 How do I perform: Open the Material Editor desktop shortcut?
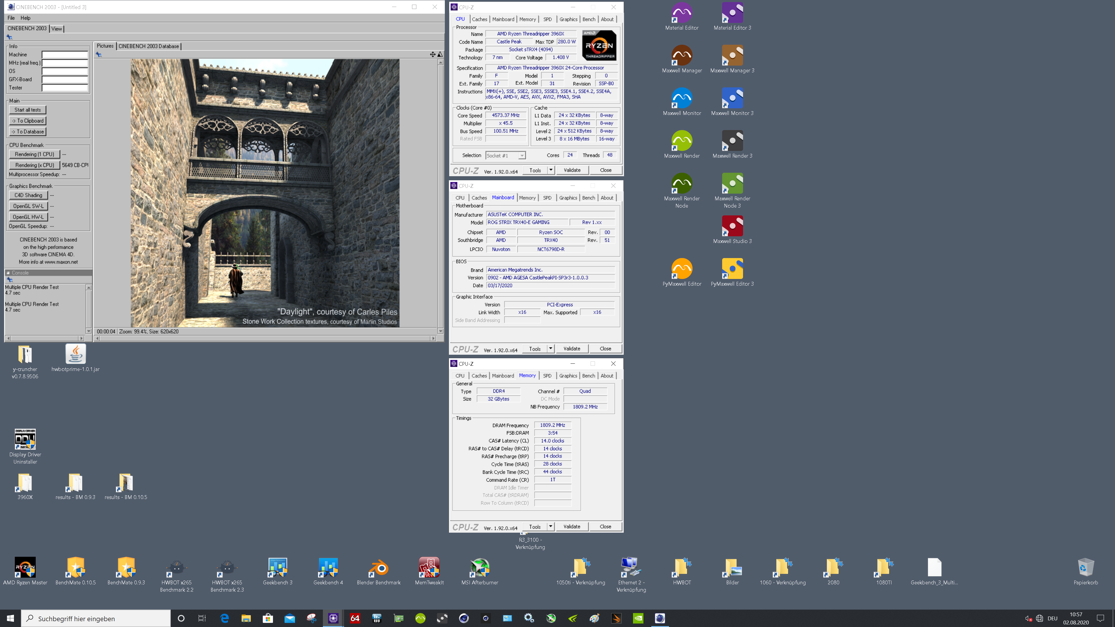(x=682, y=17)
